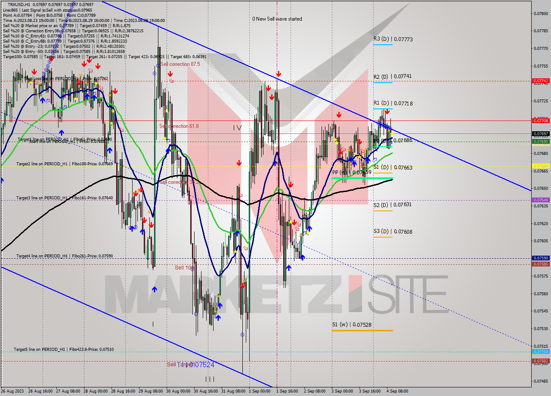Click the 'I I I' wave label at chart bottom

[210, 379]
